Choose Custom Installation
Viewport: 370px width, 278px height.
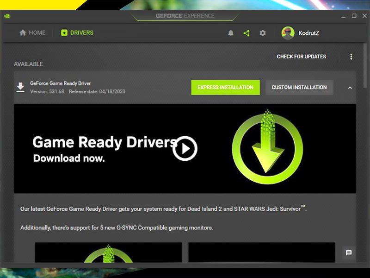299,88
